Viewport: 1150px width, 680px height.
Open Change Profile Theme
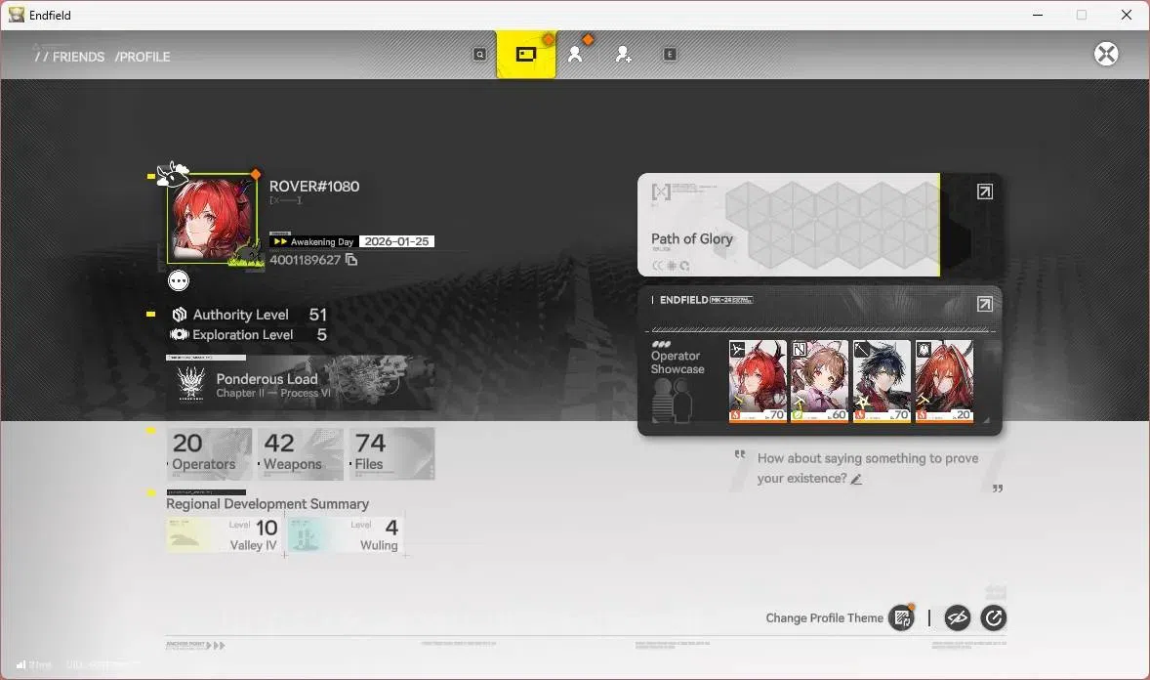[901, 618]
